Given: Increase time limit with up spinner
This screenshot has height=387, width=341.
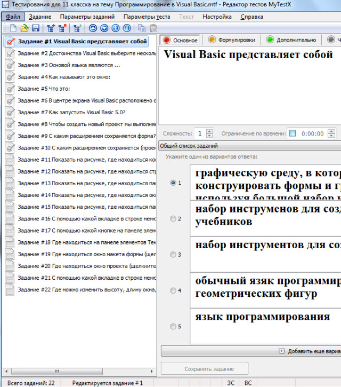Looking at the screenshot, I should tap(331, 131).
